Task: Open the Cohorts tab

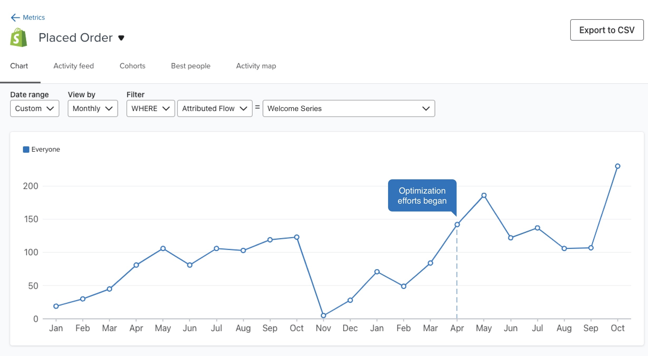Action: (x=132, y=66)
